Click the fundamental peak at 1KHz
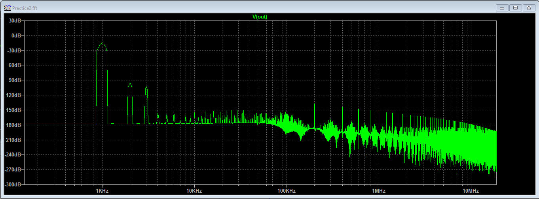The image size is (539, 199). point(102,43)
